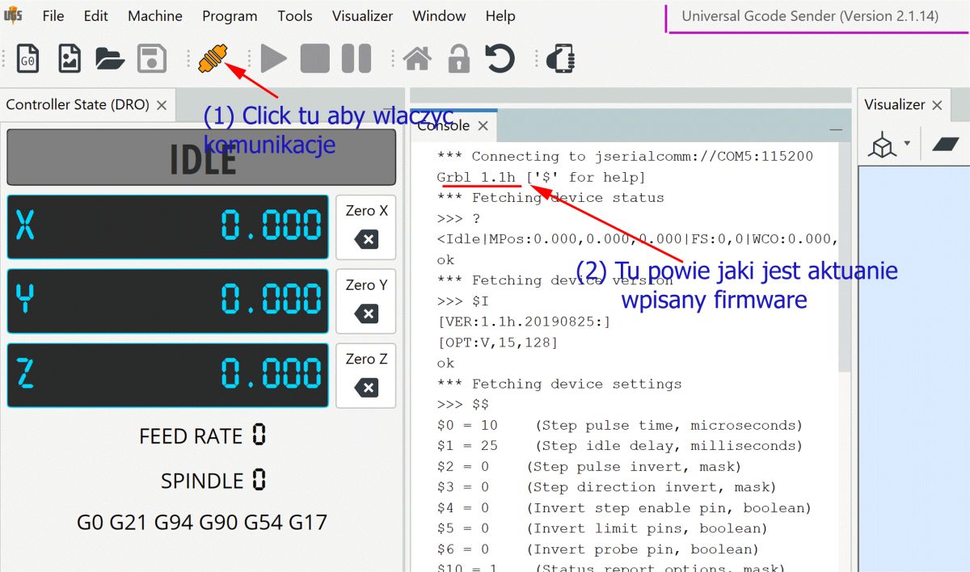Screen dimensions: 970x572
Task: Click the FEED RATE value
Action: 259,435
